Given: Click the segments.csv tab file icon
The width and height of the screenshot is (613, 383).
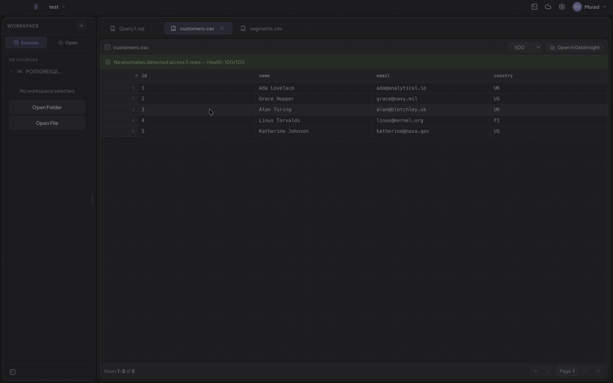Looking at the screenshot, I should pyautogui.click(x=243, y=28).
